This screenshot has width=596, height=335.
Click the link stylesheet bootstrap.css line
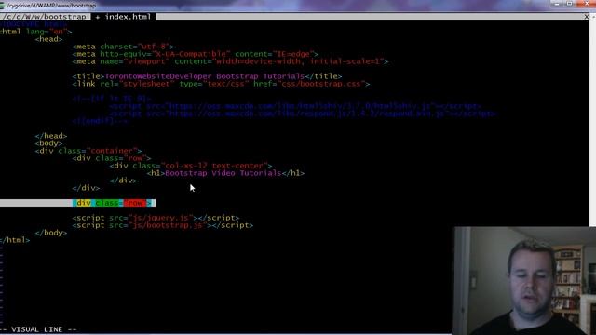coord(221,84)
